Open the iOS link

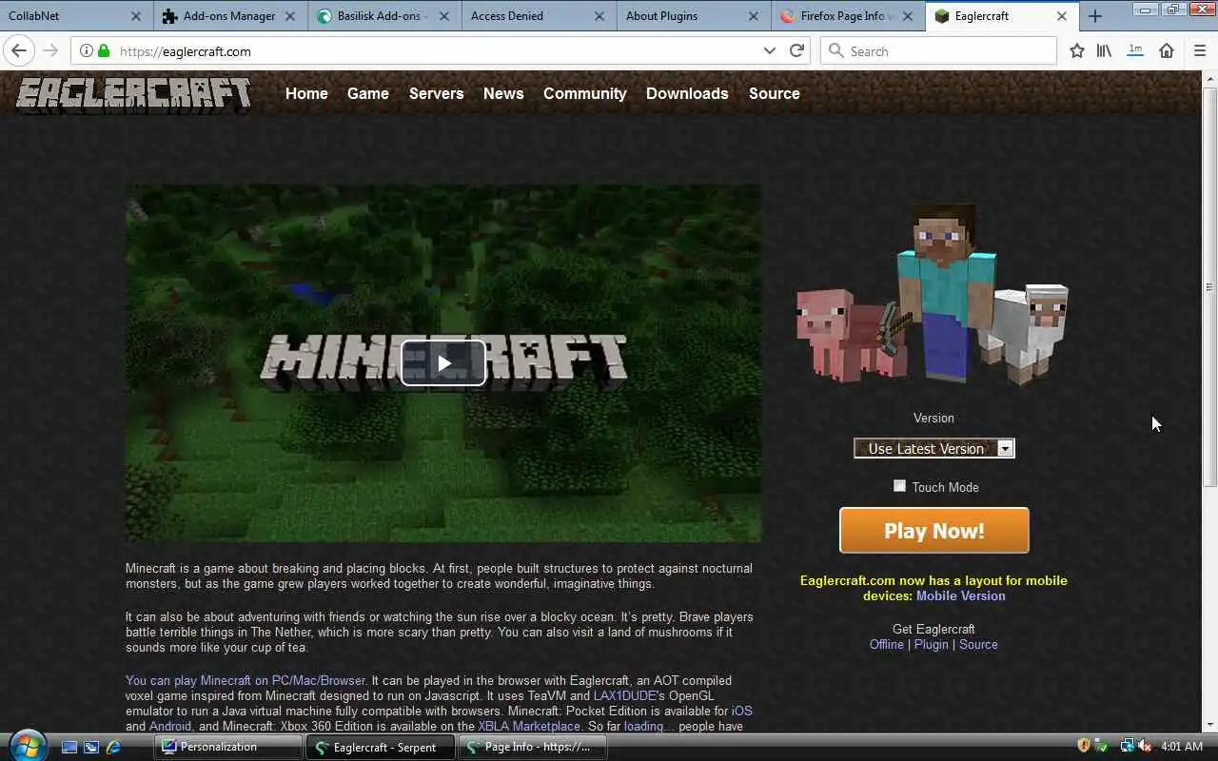click(742, 711)
